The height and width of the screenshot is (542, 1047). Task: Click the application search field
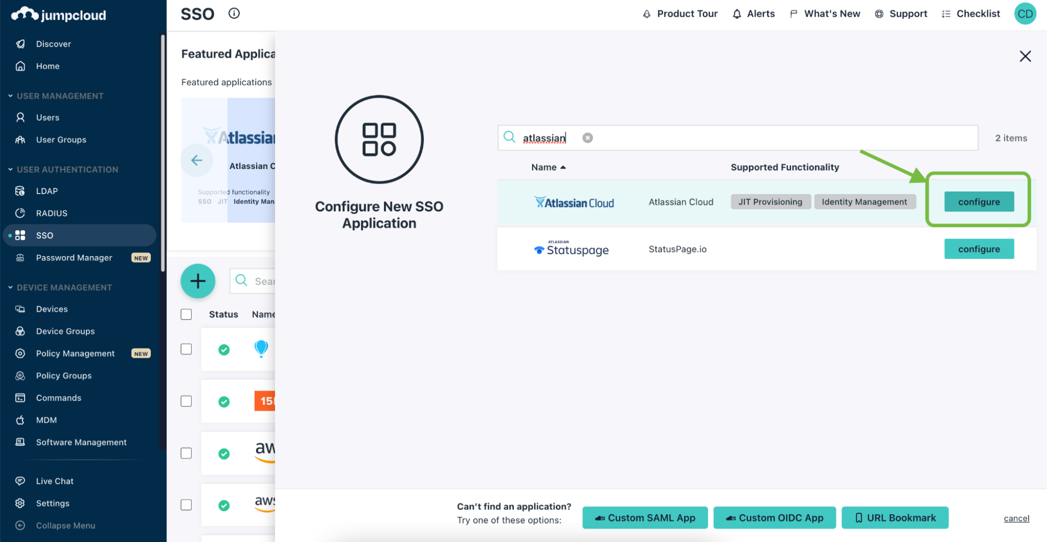click(737, 138)
